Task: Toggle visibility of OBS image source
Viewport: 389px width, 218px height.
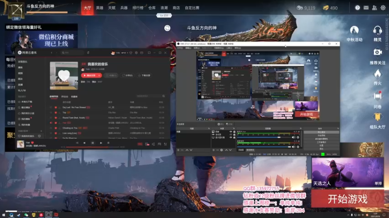Action: coord(230,132)
